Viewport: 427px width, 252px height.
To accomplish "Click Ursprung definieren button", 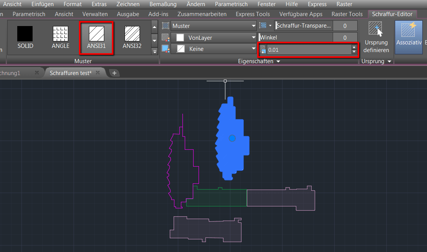I will [x=376, y=38].
